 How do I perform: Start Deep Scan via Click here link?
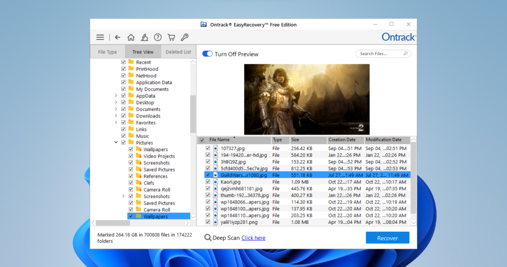pos(253,238)
